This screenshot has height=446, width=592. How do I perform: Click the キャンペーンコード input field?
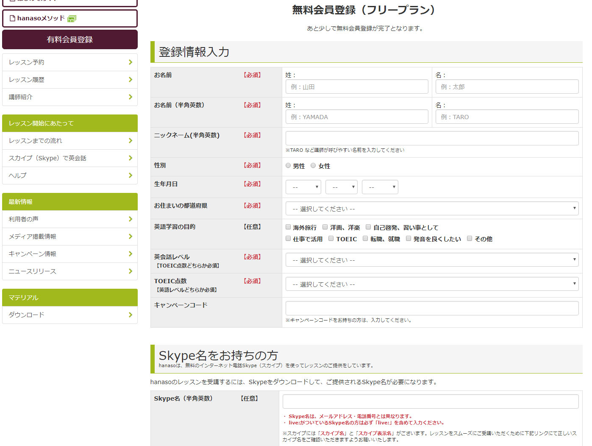click(x=432, y=308)
